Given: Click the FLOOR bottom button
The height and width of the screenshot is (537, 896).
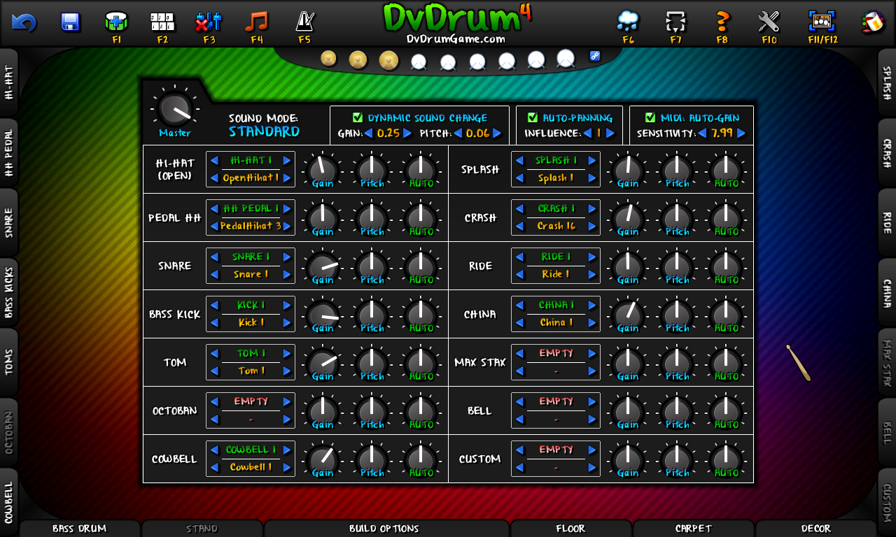Looking at the screenshot, I should click(x=570, y=529).
